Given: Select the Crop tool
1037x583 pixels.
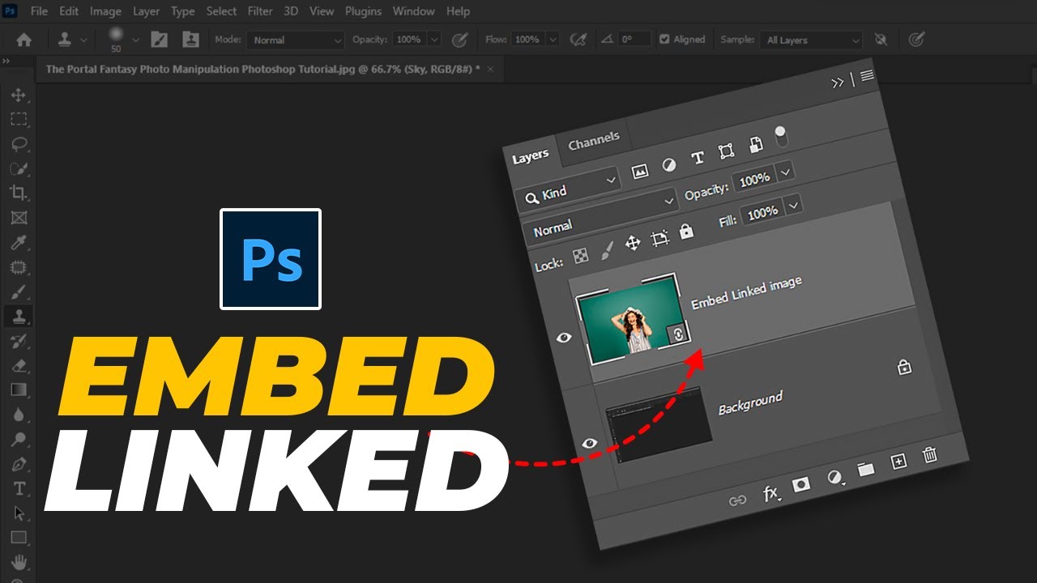Looking at the screenshot, I should click(18, 193).
